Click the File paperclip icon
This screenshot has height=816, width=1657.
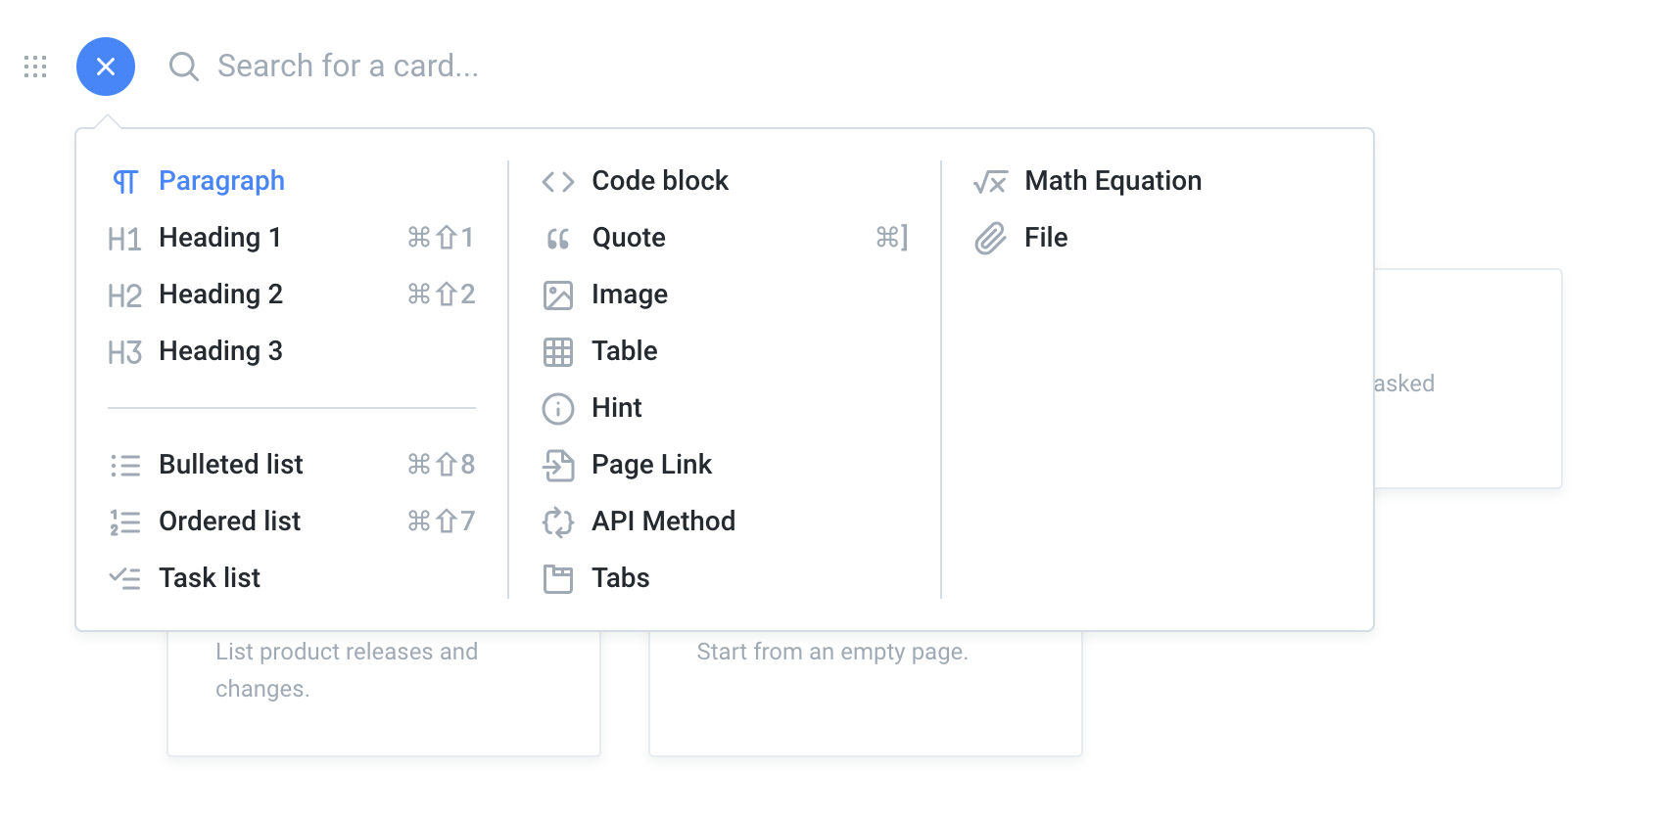[x=990, y=239]
